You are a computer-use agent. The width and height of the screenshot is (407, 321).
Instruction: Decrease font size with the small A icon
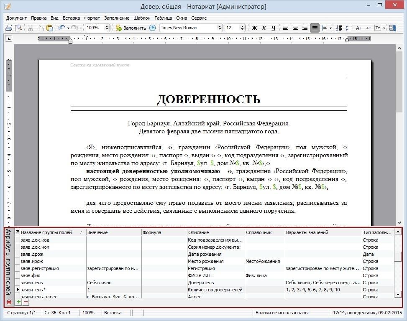tap(368, 28)
